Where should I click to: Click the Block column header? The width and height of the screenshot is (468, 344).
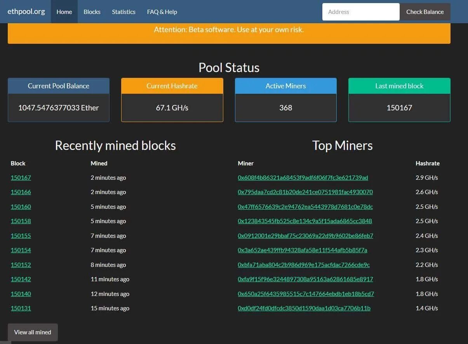(18, 163)
